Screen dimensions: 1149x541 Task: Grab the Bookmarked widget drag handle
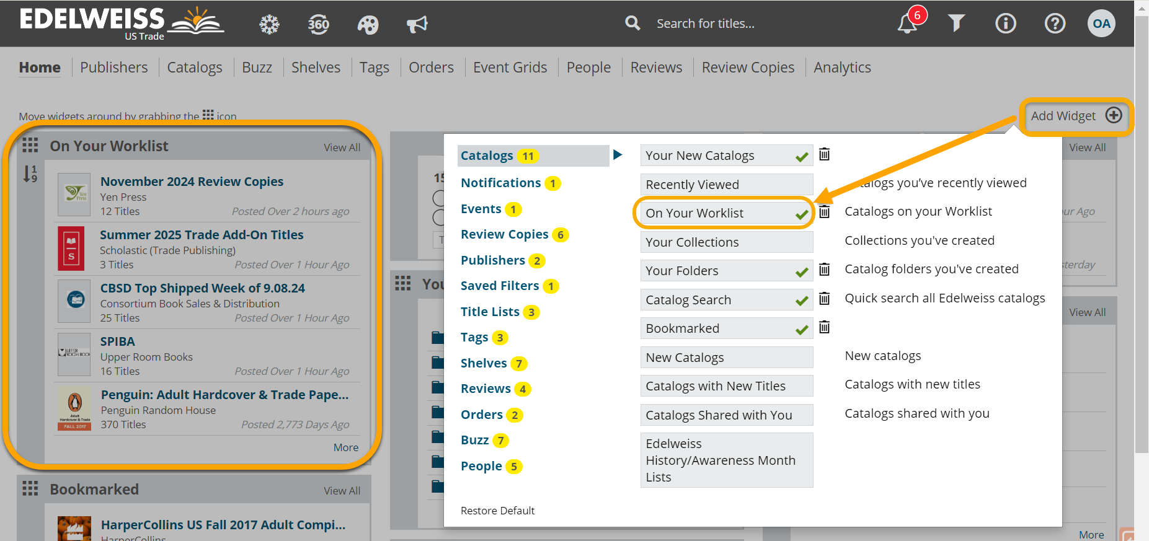(x=30, y=488)
